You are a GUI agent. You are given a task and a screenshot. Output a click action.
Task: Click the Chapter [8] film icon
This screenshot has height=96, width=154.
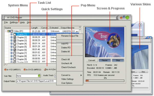point(12,56)
